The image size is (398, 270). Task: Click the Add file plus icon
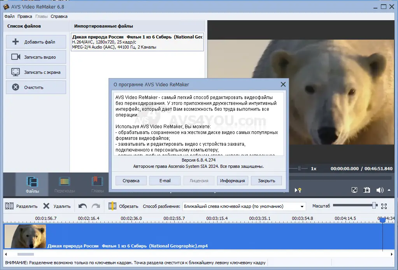(x=16, y=42)
